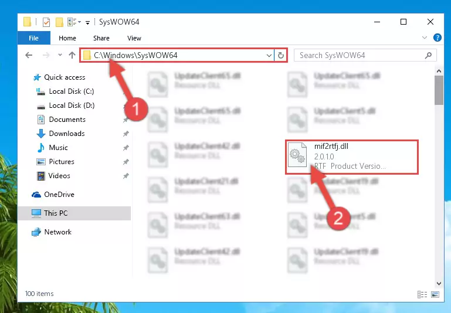Switch to Large icons view in status bar
The width and height of the screenshot is (451, 313).
click(x=435, y=294)
